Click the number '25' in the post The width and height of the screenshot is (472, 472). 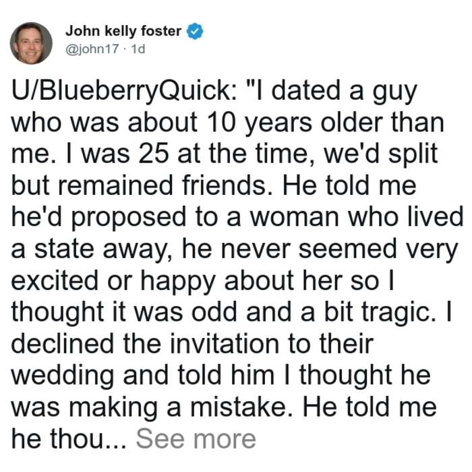[x=154, y=154]
